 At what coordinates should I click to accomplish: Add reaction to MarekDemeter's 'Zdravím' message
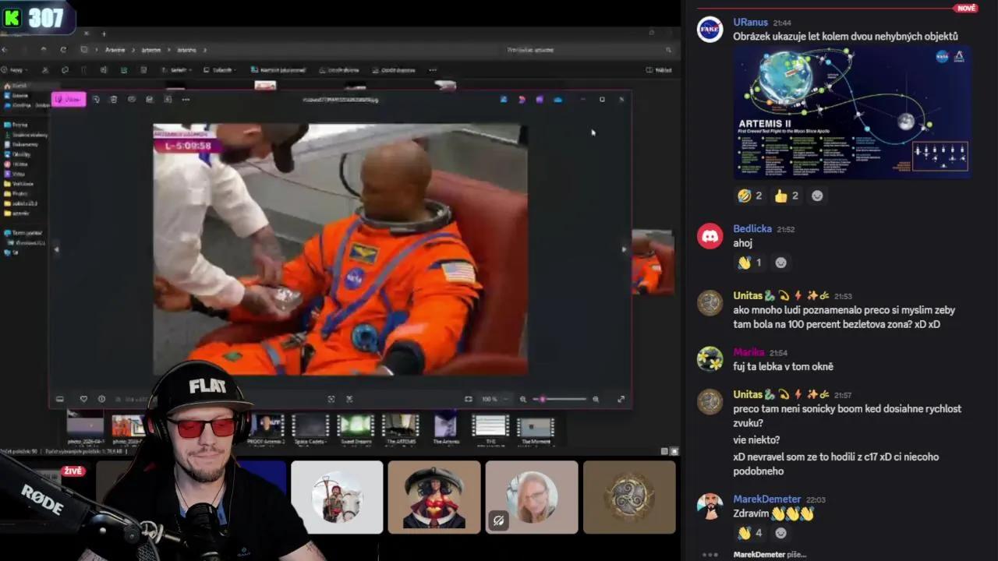point(780,533)
